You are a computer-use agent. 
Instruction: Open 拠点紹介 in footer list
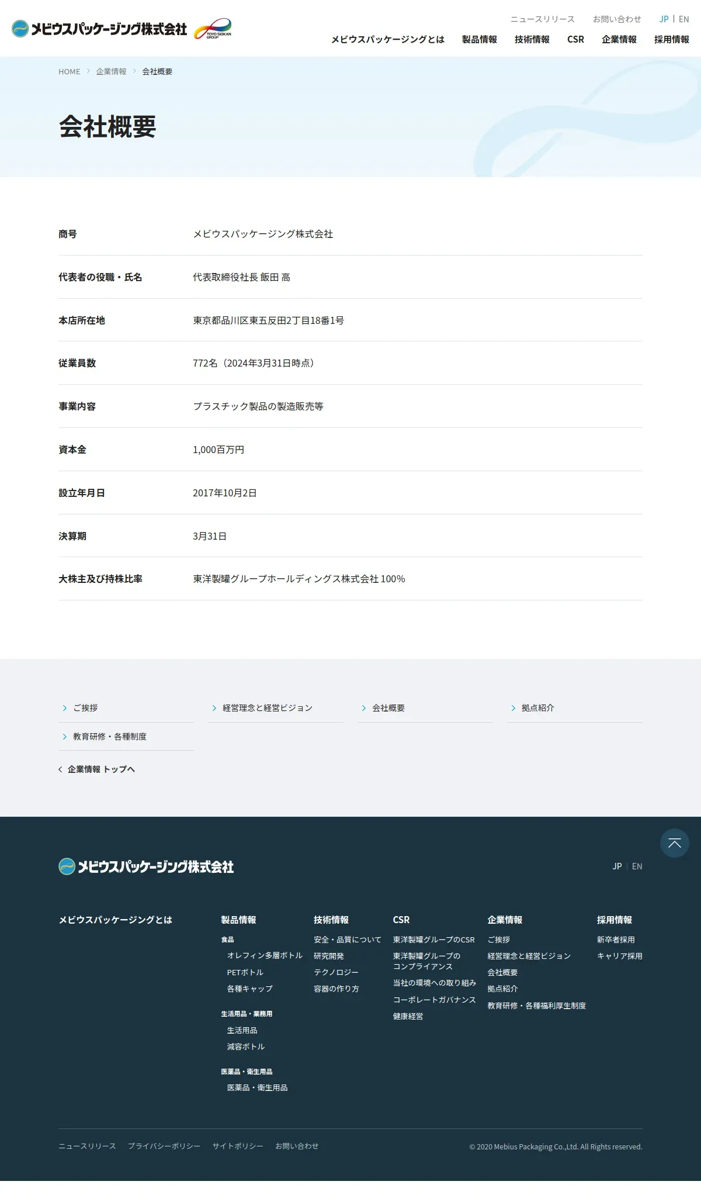(503, 989)
